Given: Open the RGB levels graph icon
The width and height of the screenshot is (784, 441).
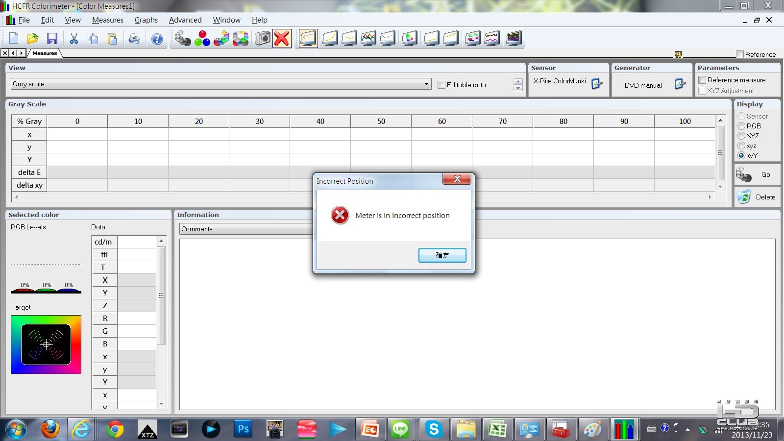Looking at the screenshot, I should point(368,38).
